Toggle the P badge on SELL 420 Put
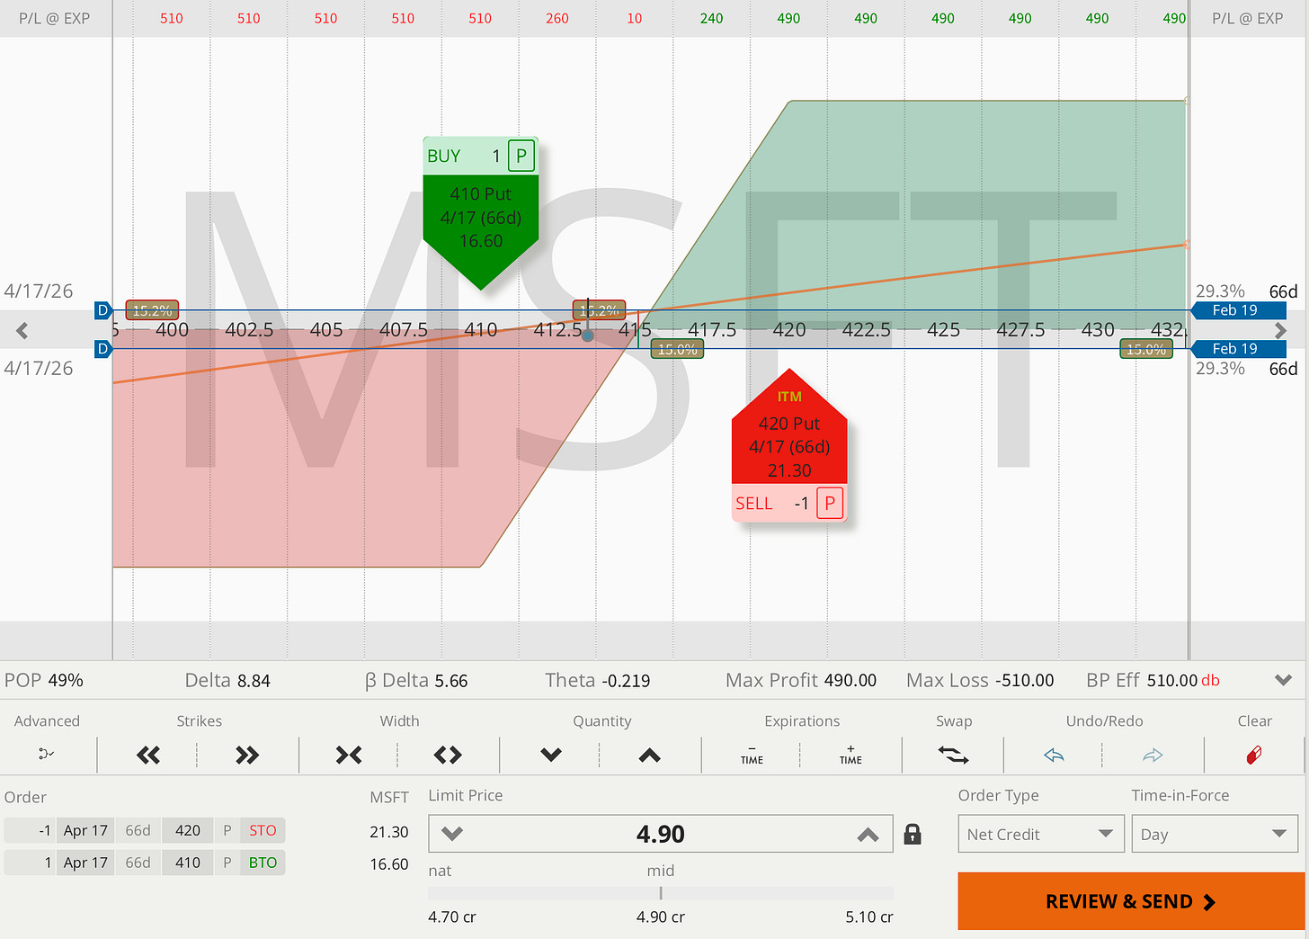This screenshot has height=939, width=1309. coord(830,503)
